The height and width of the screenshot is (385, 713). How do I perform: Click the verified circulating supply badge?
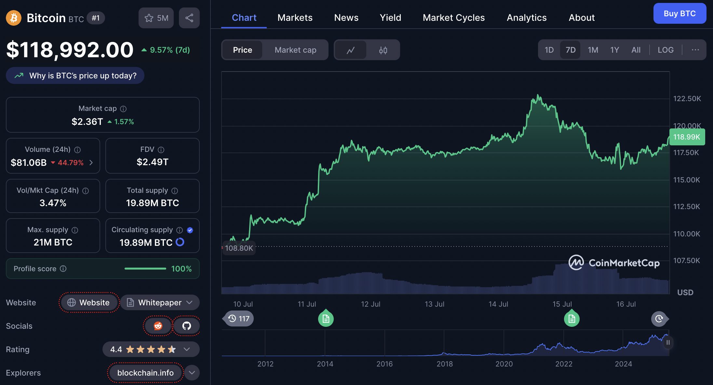pyautogui.click(x=190, y=230)
